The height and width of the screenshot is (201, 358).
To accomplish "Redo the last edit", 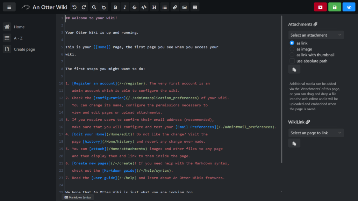I will pyautogui.click(x=84, y=7).
